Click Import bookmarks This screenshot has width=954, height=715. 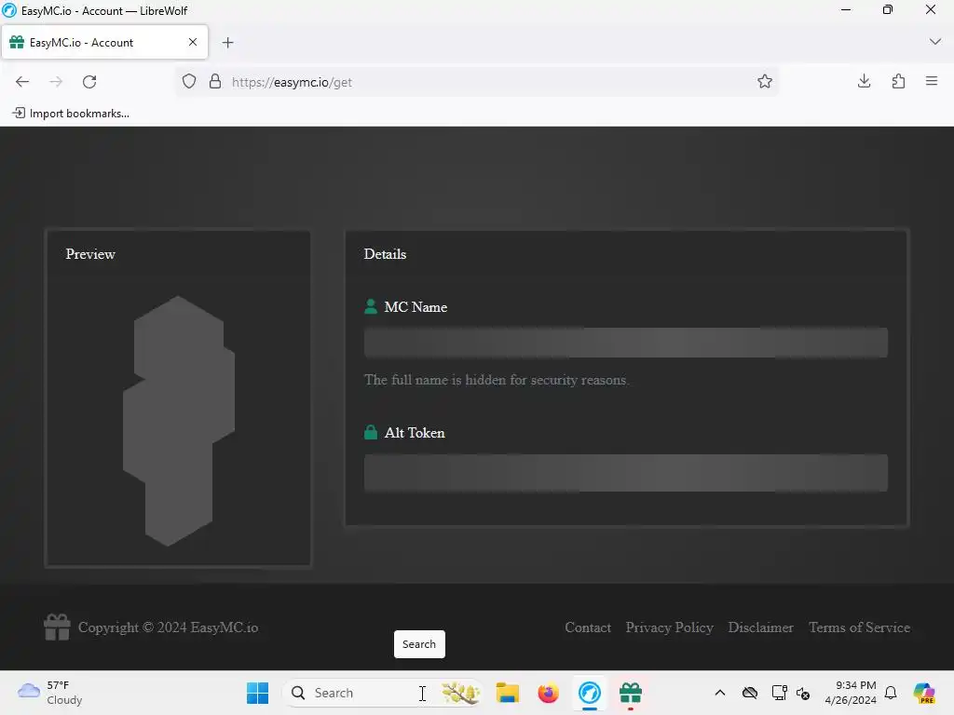point(71,113)
